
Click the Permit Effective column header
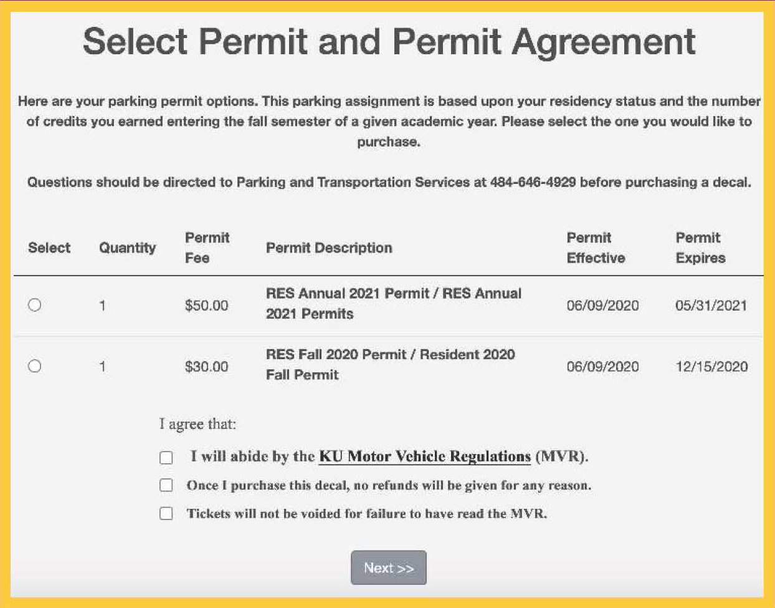tap(596, 248)
